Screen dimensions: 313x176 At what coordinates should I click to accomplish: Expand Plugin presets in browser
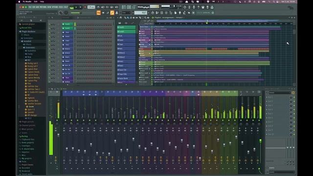coord(27,122)
